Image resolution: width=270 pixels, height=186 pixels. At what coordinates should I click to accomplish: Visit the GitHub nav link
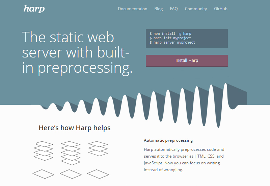221,9
